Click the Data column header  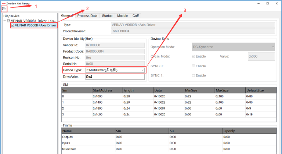tap(169, 90)
